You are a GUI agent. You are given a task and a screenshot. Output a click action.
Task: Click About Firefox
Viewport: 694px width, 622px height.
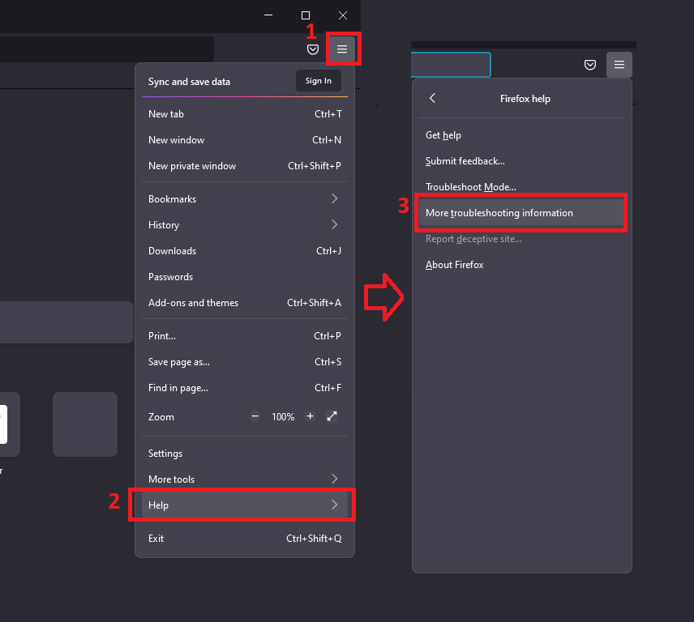click(x=522, y=265)
